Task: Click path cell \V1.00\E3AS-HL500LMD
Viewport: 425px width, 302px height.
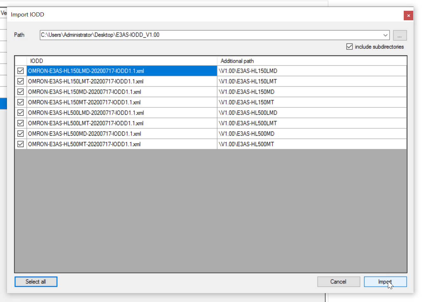Action: coord(312,113)
